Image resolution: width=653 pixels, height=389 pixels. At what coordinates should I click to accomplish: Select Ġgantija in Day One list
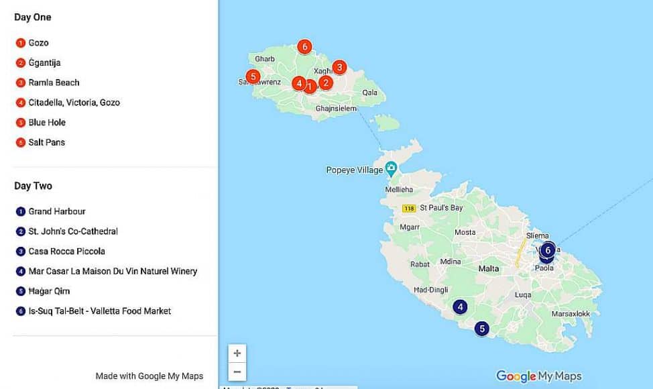pos(44,63)
